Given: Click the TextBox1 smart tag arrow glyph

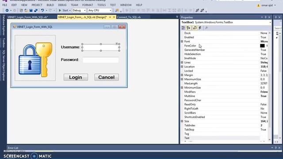Looking at the screenshot, I should click(117, 44).
